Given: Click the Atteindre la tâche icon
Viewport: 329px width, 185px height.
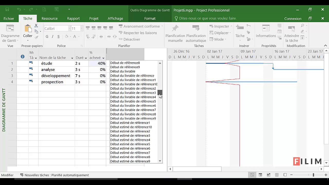Looking at the screenshot, I should pos(292,28).
